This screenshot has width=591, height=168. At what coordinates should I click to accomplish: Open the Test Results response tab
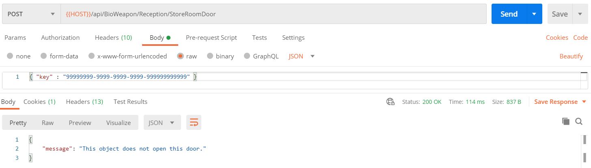(130, 101)
